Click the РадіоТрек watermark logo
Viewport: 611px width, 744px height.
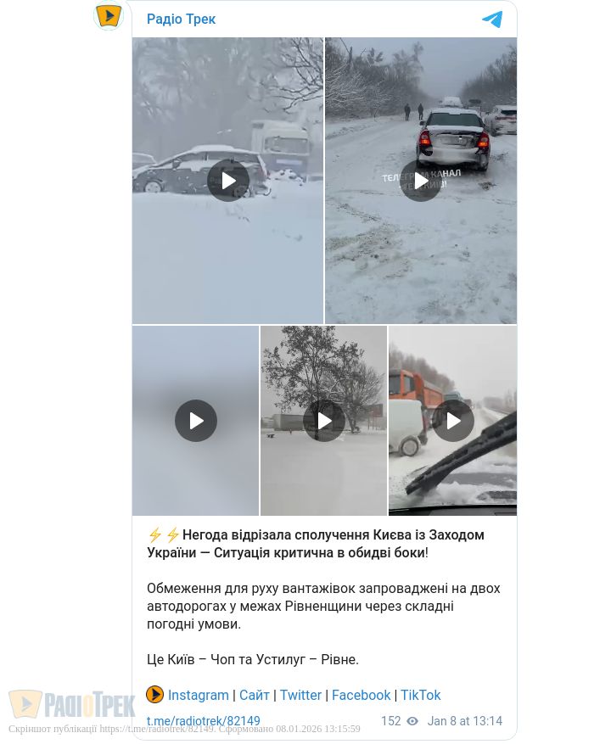[x=71, y=704]
